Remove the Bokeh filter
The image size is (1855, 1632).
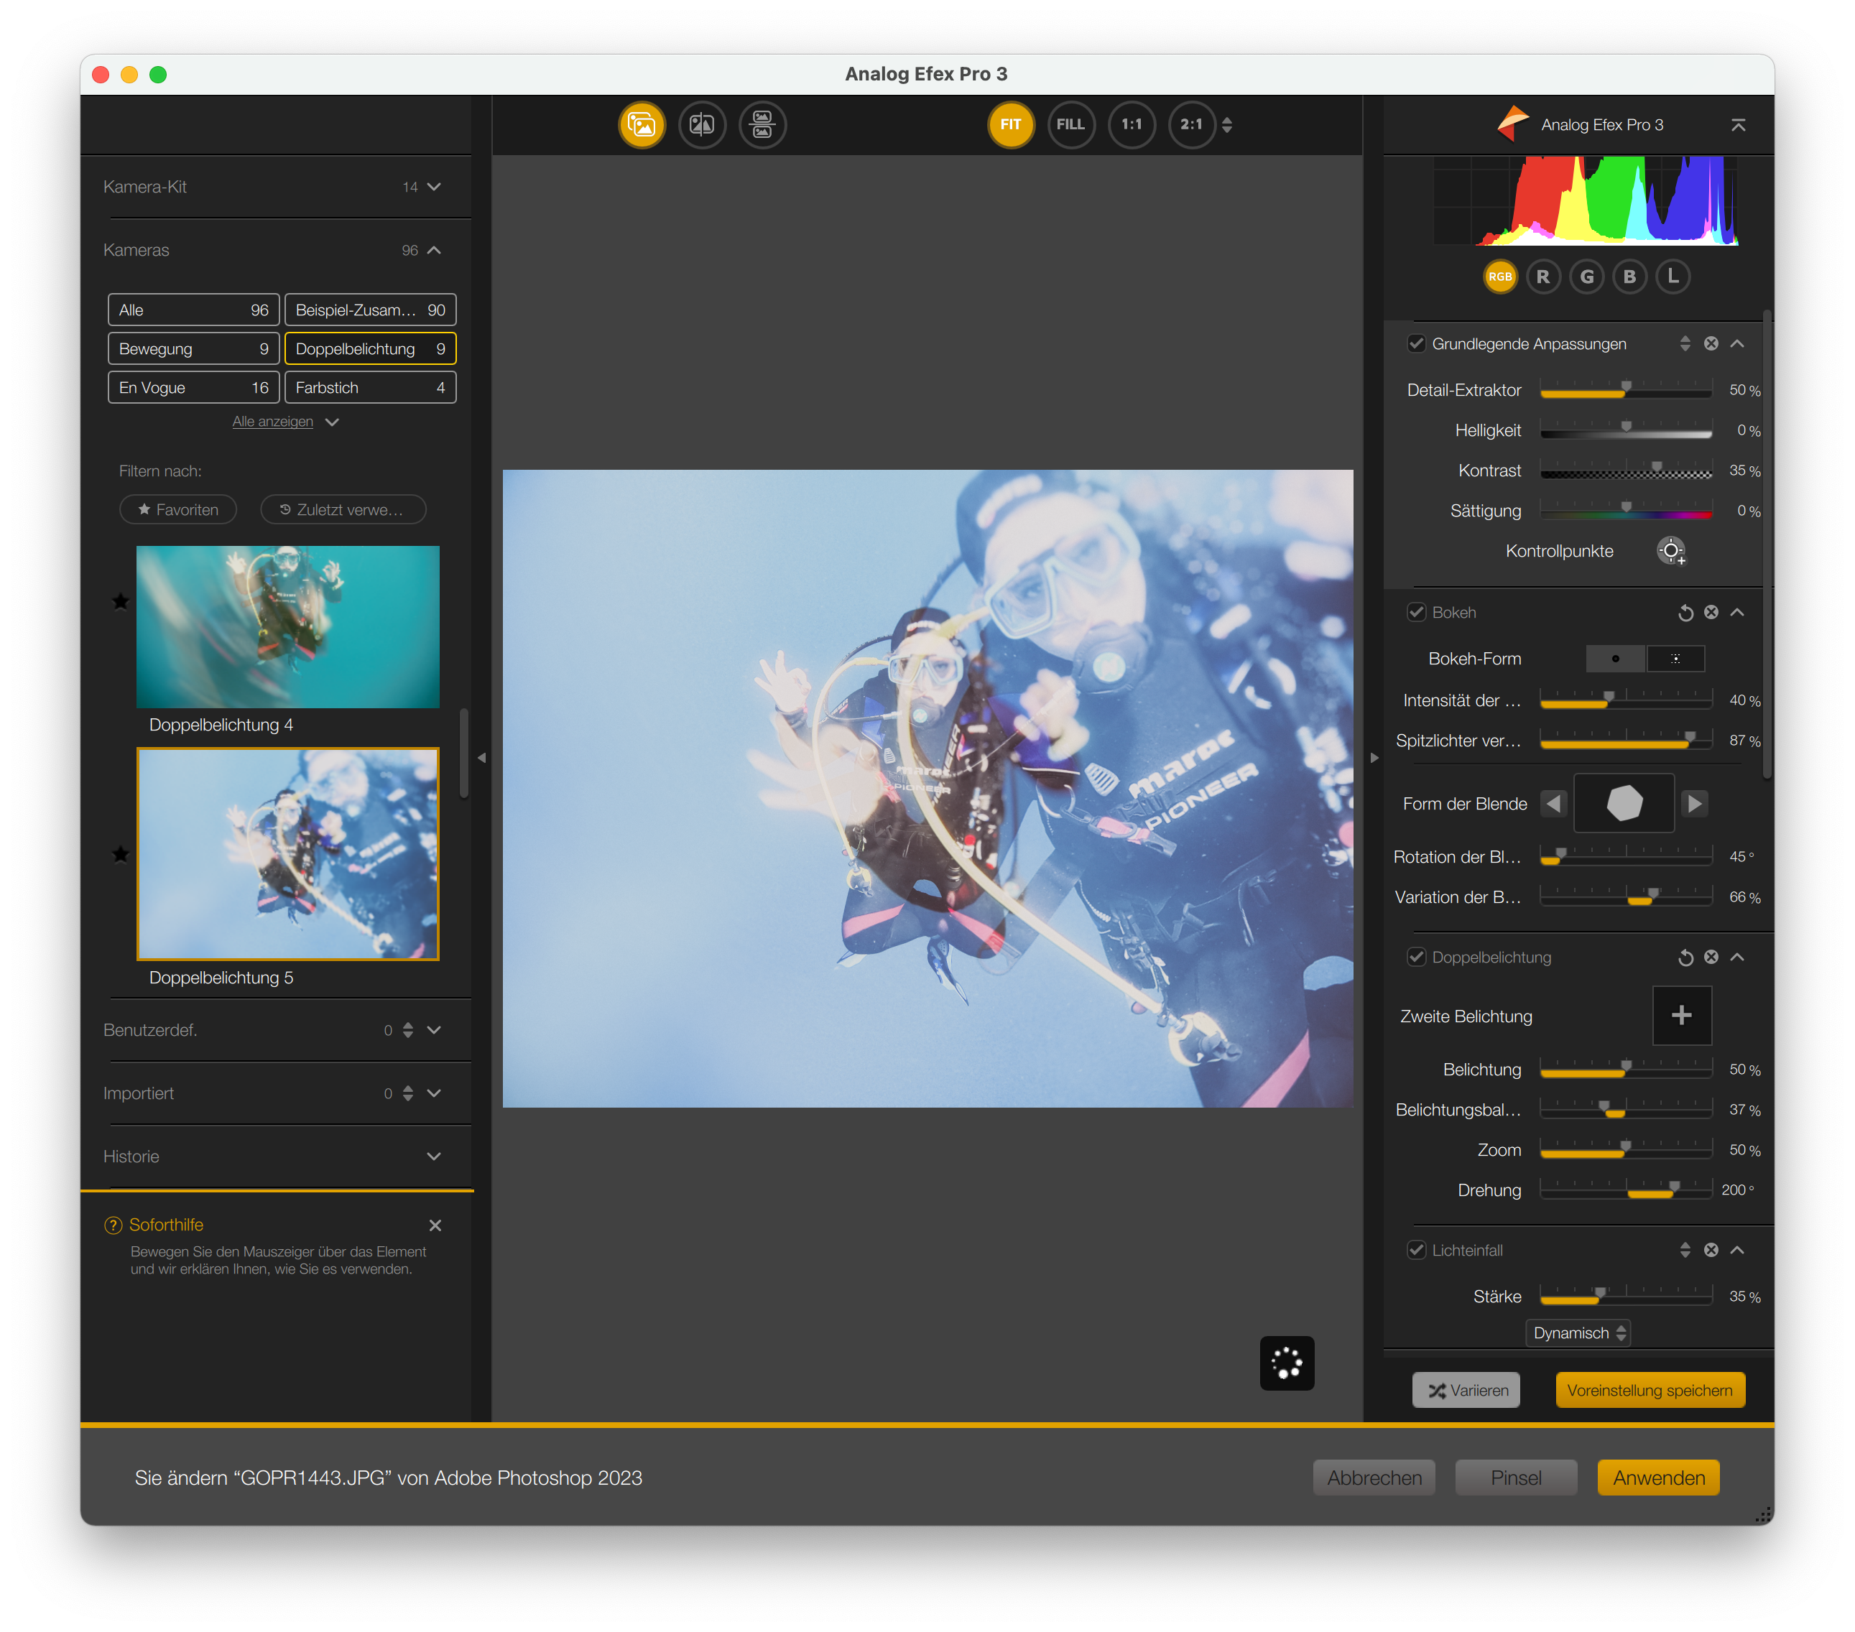point(1711,612)
